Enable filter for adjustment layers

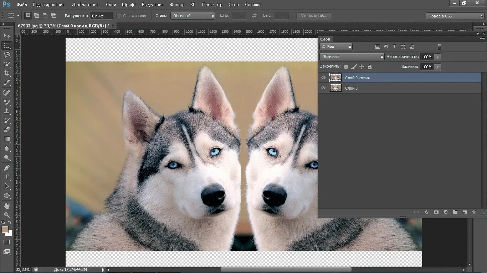pos(386,47)
